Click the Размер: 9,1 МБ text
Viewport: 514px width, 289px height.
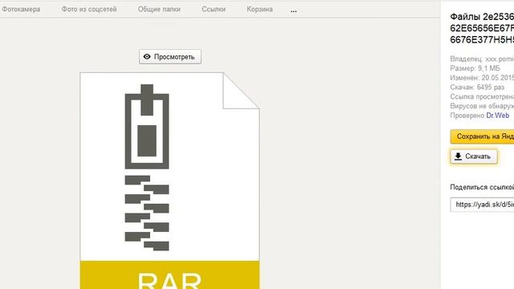(x=475, y=68)
